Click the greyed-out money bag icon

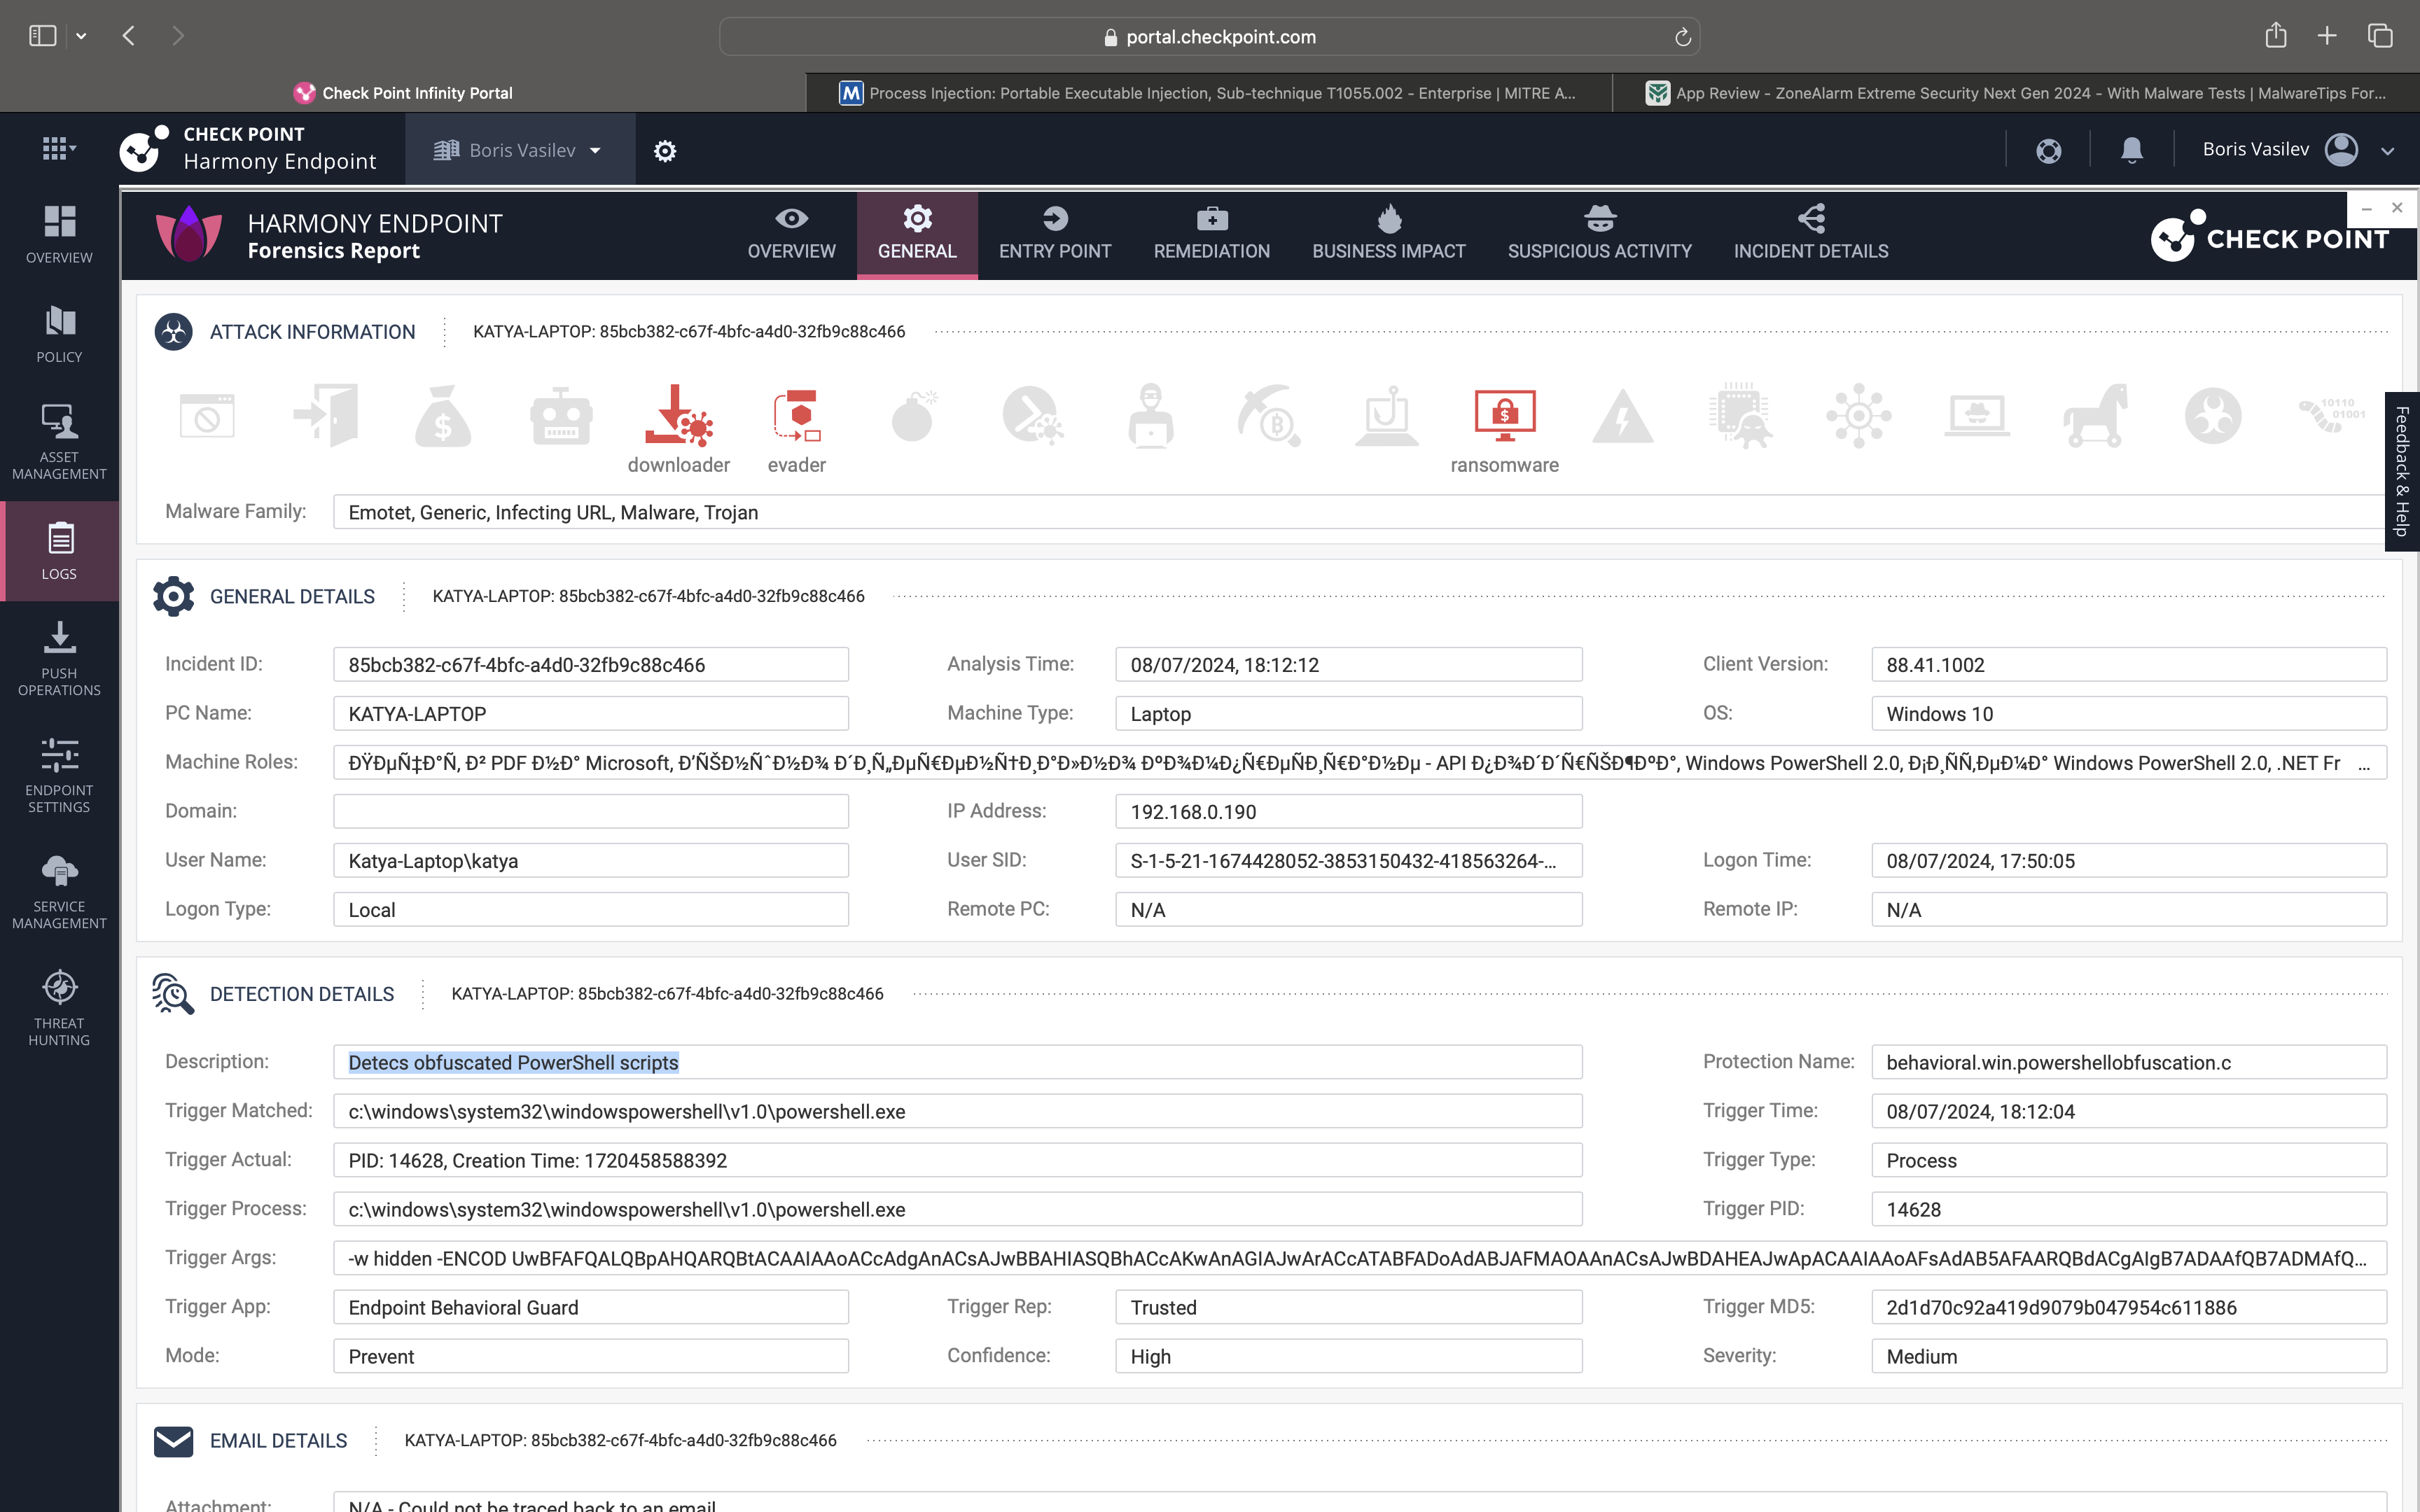click(442, 416)
